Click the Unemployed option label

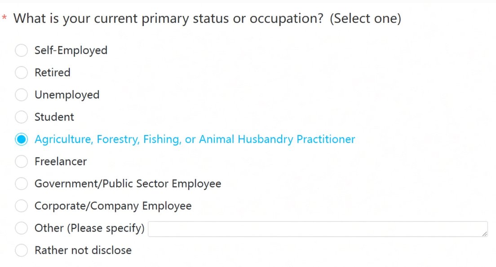(67, 95)
